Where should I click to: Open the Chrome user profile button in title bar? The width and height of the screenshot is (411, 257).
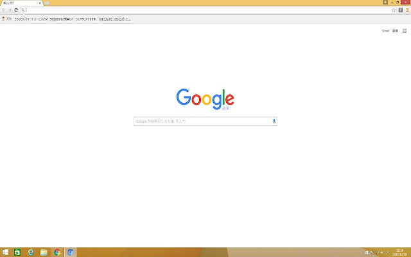click(385, 2)
